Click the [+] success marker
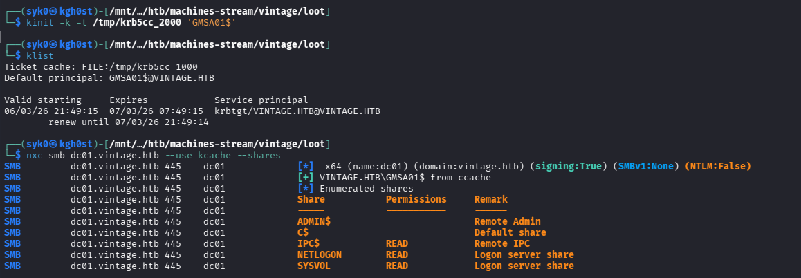The width and height of the screenshot is (801, 278). (306, 177)
